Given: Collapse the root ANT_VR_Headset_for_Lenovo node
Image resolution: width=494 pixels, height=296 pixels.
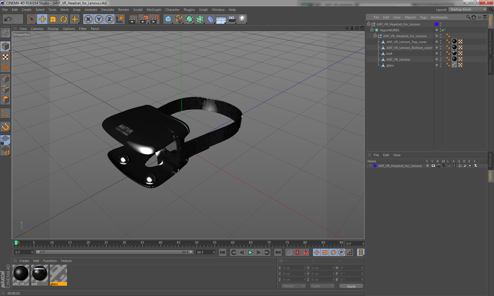Looking at the screenshot, I should pyautogui.click(x=369, y=24).
